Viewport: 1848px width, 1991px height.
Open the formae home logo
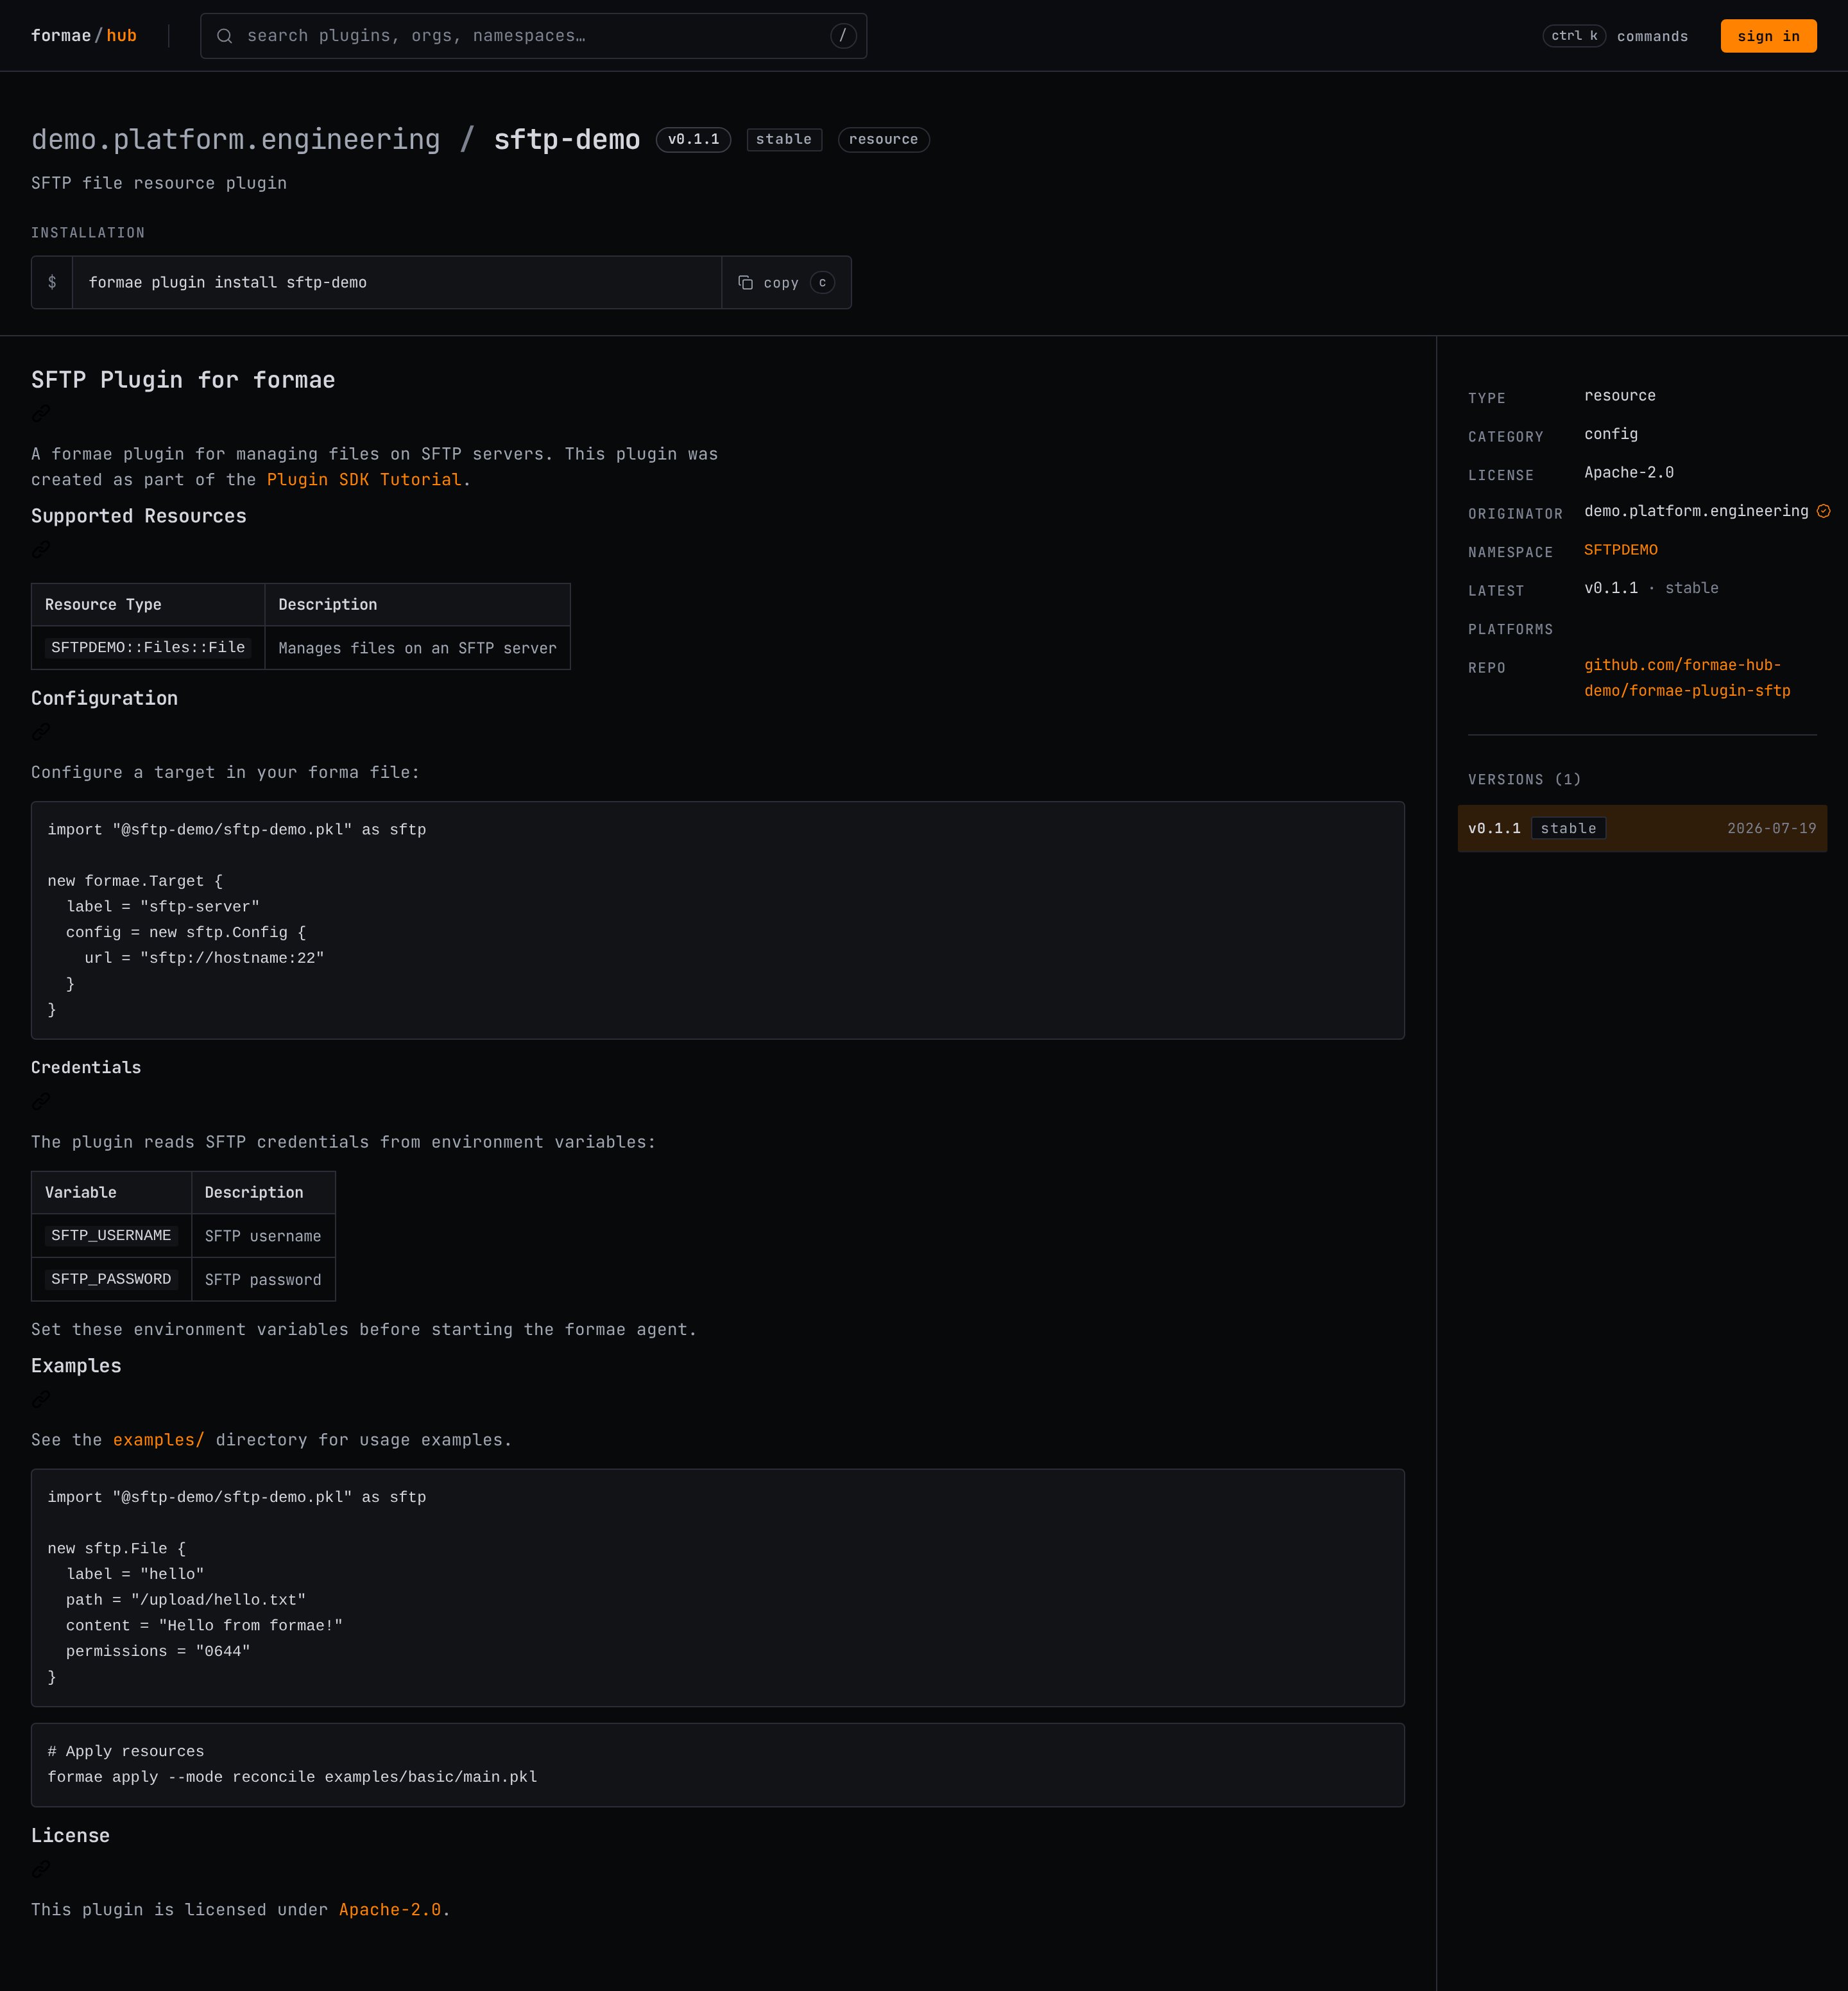click(61, 36)
